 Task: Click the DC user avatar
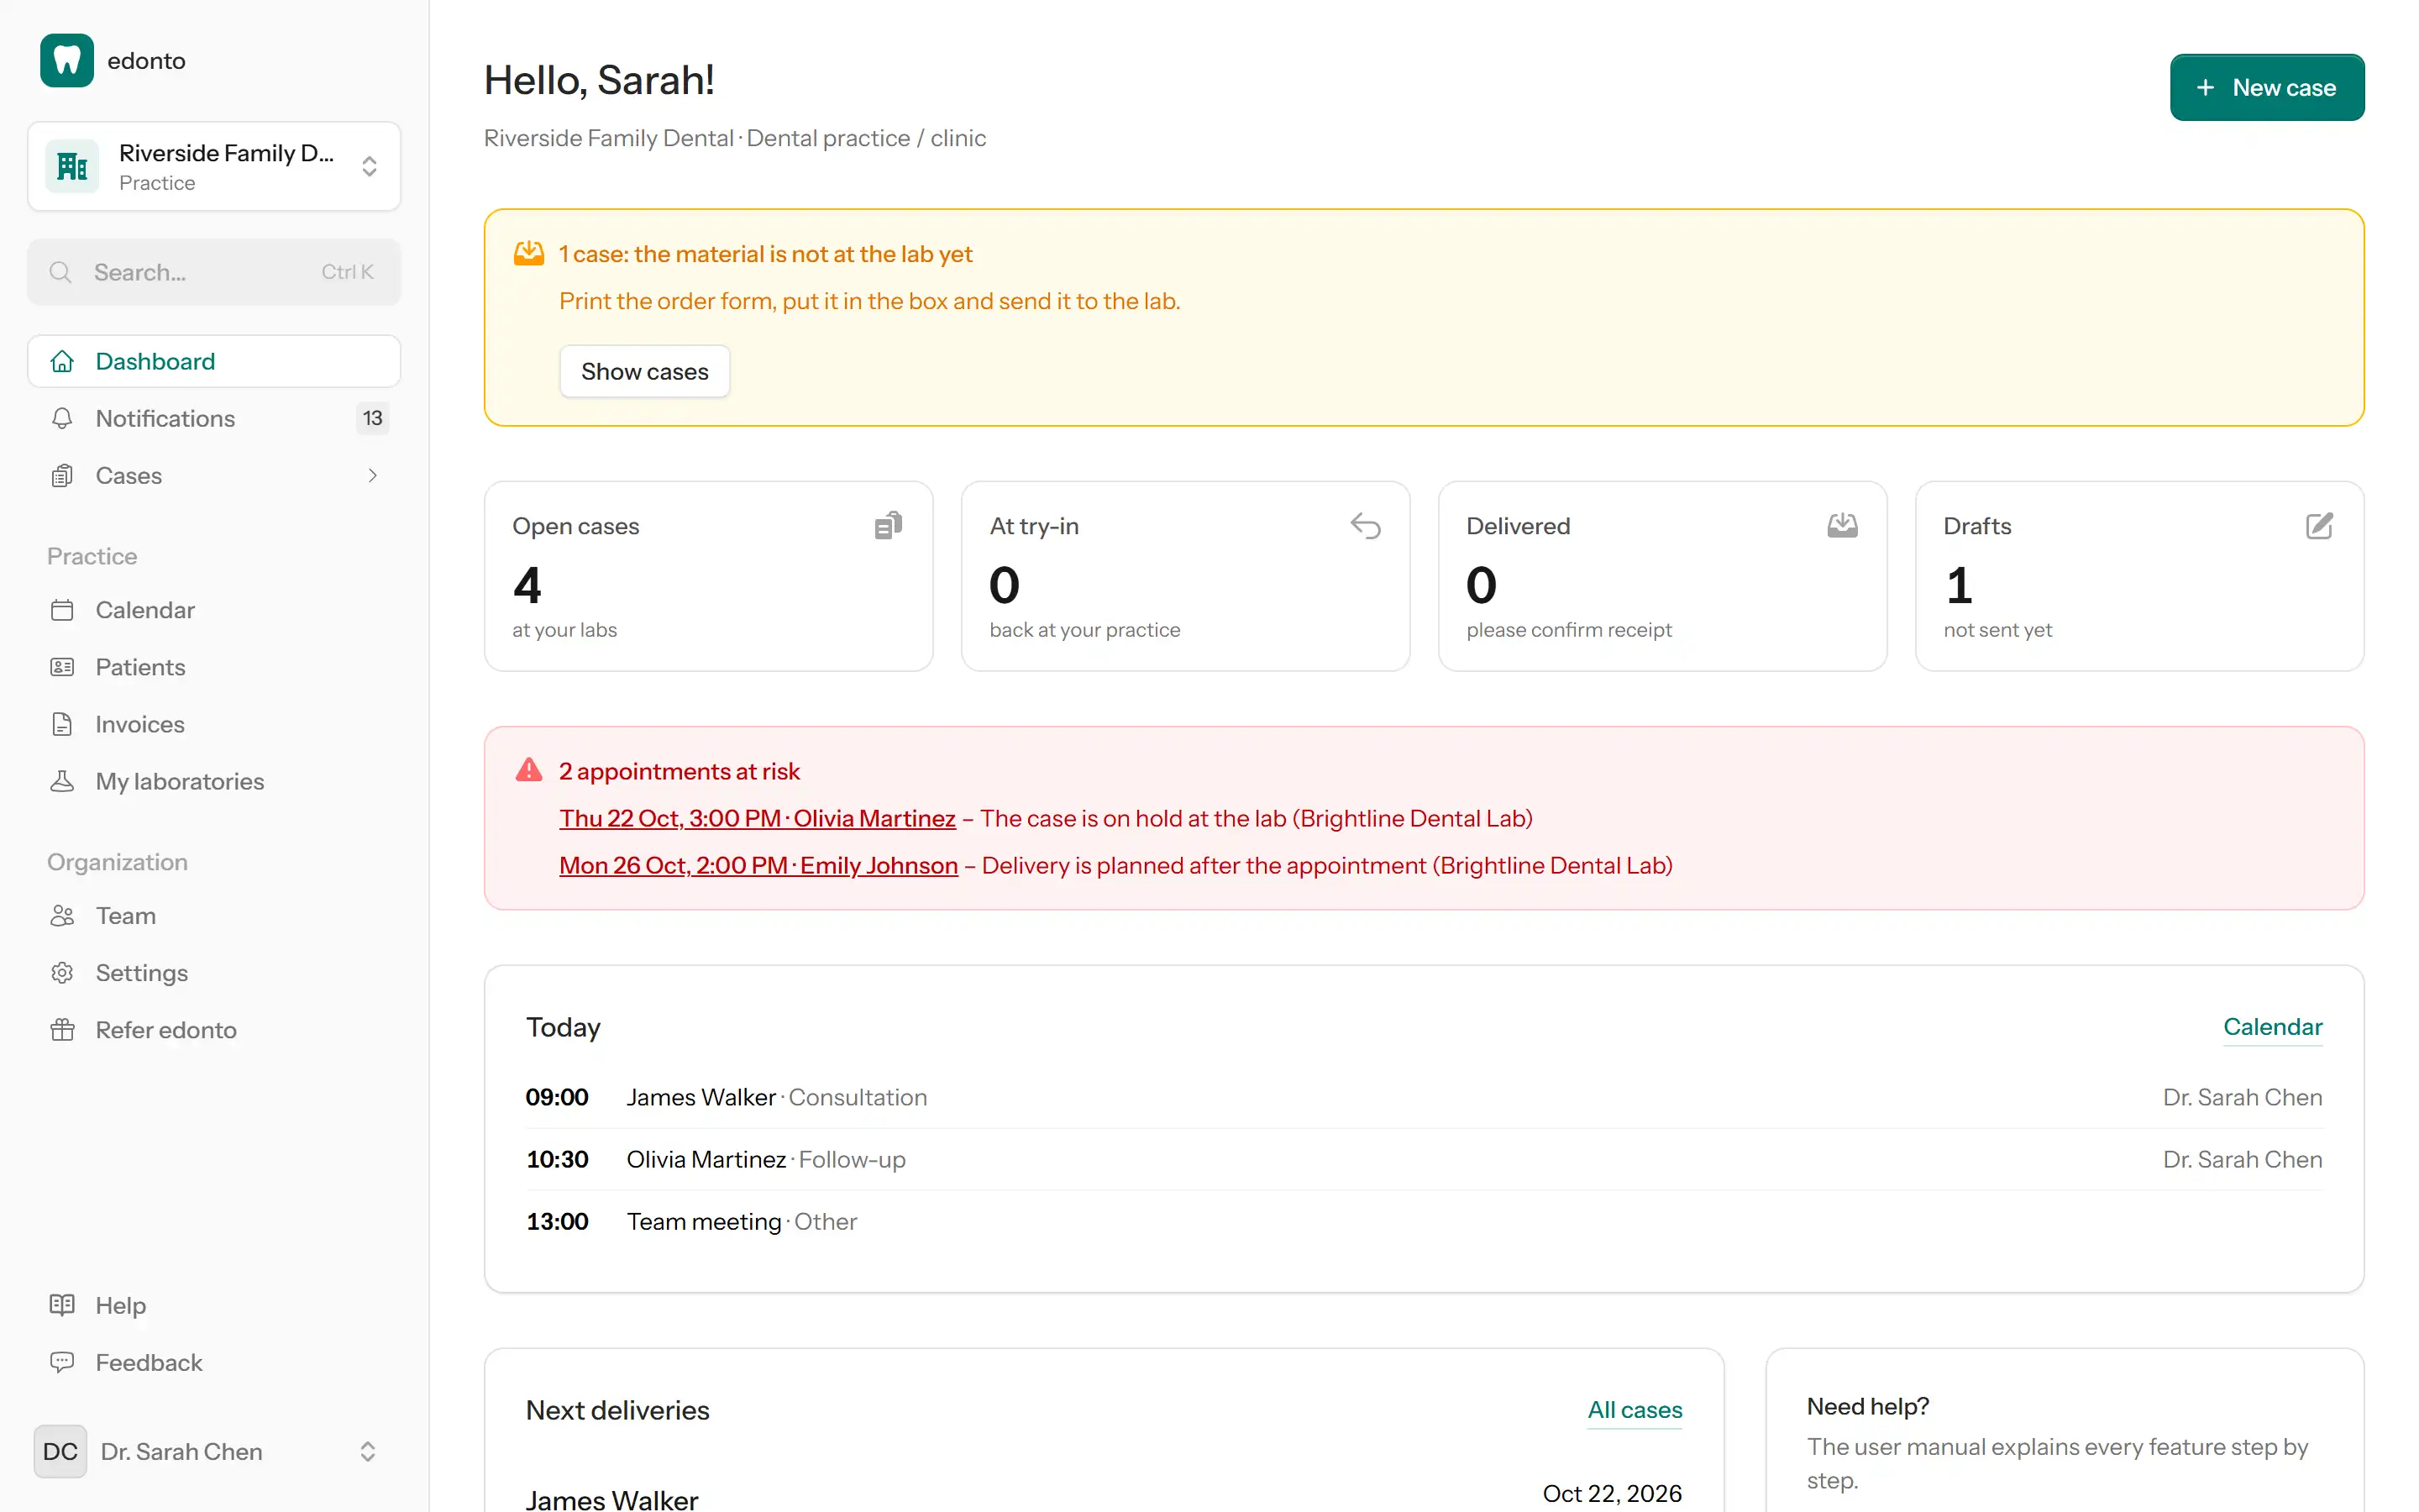pyautogui.click(x=60, y=1451)
